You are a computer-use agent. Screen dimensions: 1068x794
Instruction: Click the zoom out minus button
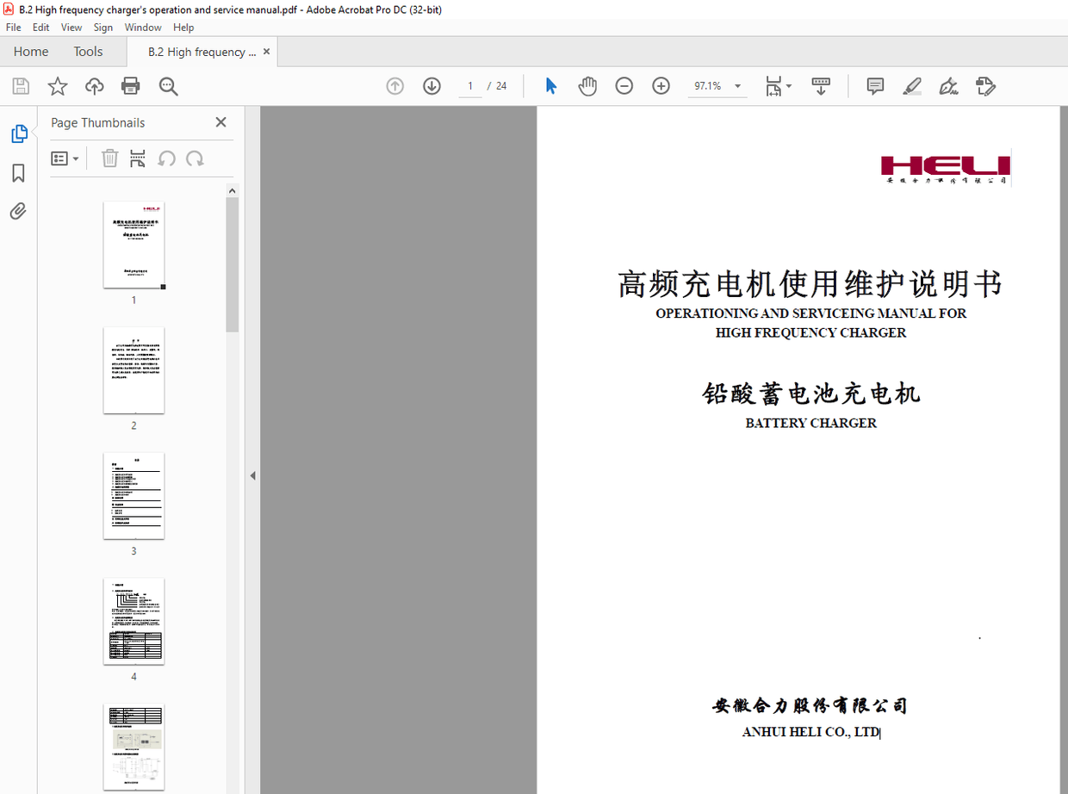tap(624, 86)
